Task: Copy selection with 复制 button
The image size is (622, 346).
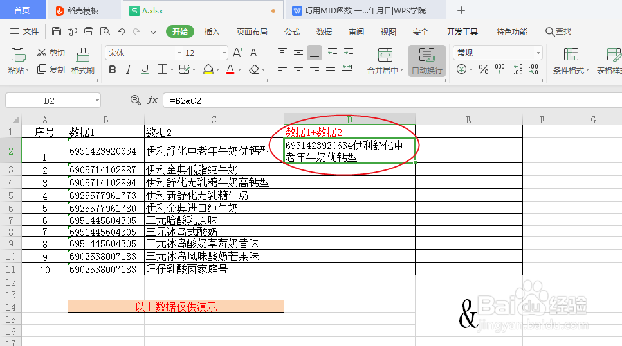Action: (x=51, y=70)
